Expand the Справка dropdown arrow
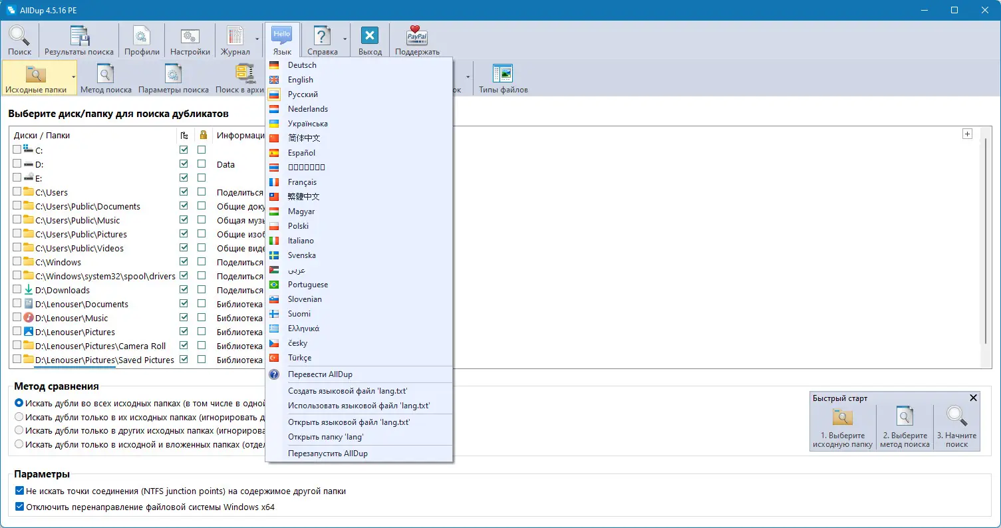This screenshot has width=1001, height=528. click(x=345, y=40)
